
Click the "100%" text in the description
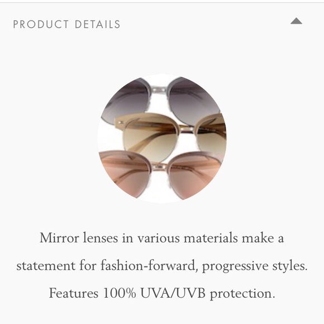pyautogui.click(x=119, y=293)
